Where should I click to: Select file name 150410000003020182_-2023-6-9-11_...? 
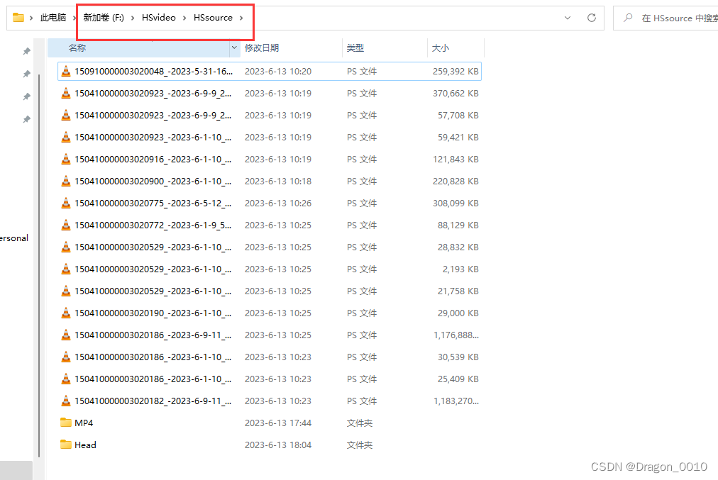coord(153,401)
